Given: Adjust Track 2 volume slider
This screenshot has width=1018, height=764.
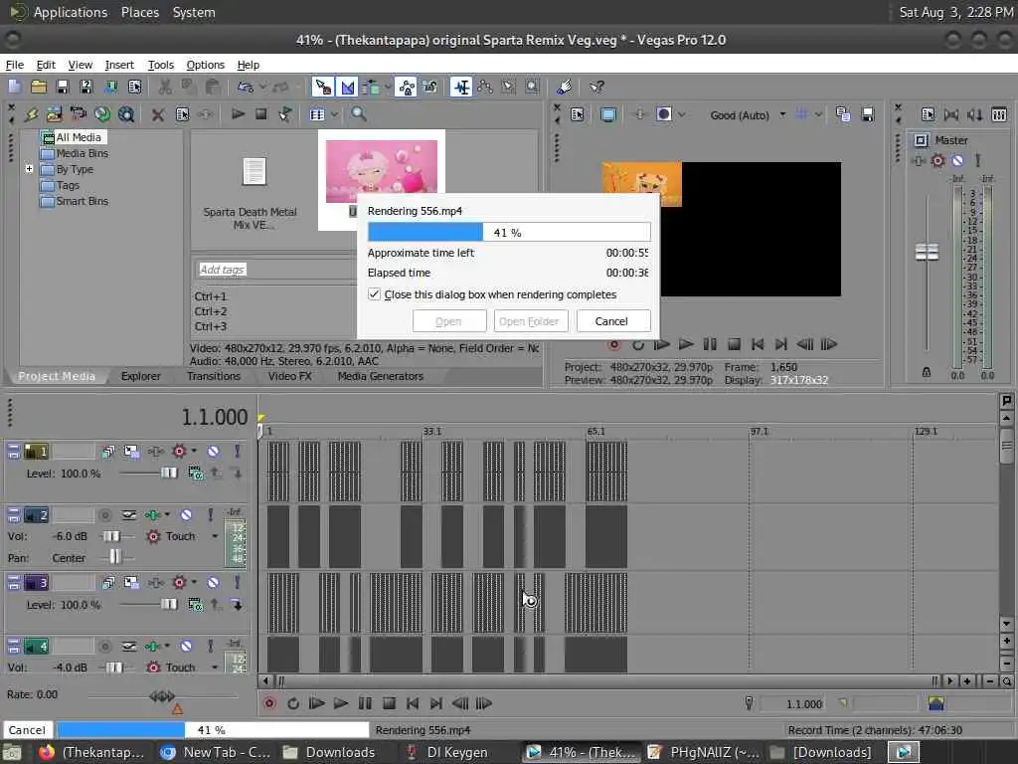Looking at the screenshot, I should [111, 536].
